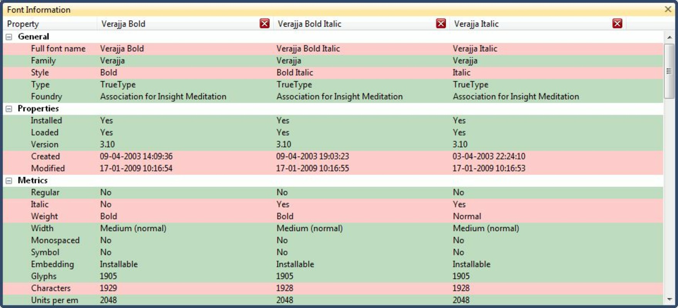Click the Metrics section heading
678x308 pixels.
33,180
